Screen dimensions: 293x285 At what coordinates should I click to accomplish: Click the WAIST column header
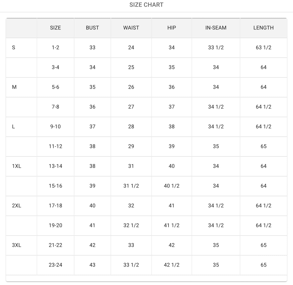(131, 28)
